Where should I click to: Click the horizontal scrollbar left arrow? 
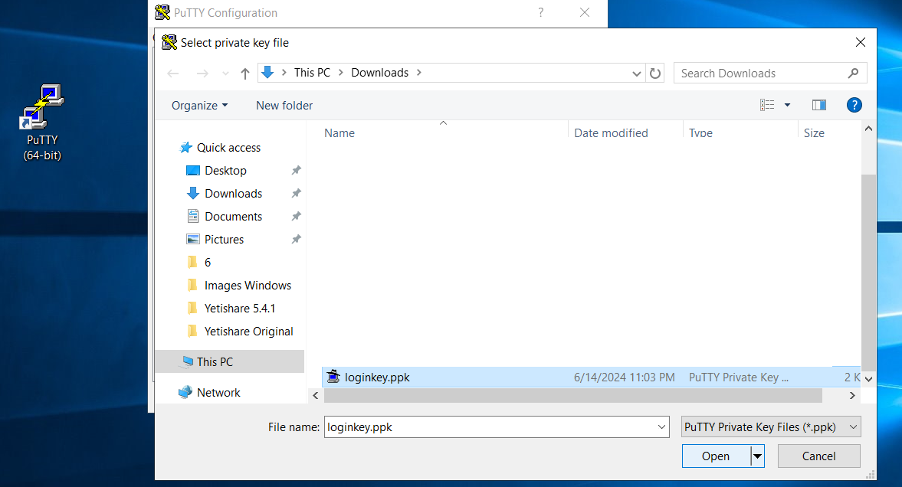coord(315,396)
